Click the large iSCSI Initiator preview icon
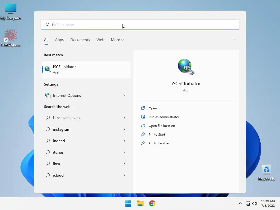The width and height of the screenshot is (280, 210). 186,67
